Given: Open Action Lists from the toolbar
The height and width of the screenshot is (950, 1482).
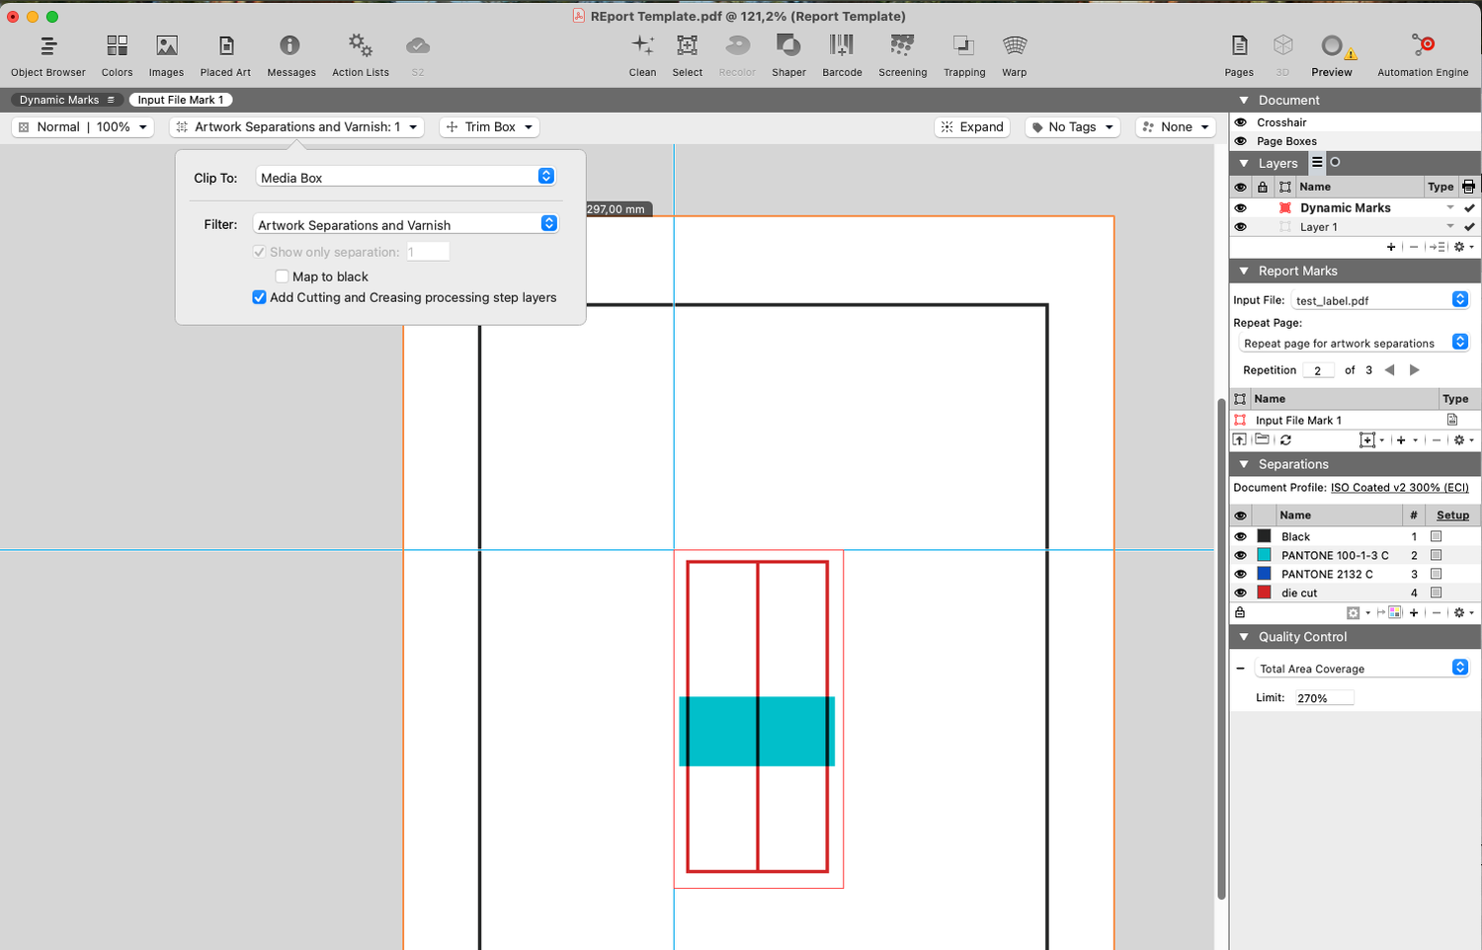Looking at the screenshot, I should [x=360, y=55].
